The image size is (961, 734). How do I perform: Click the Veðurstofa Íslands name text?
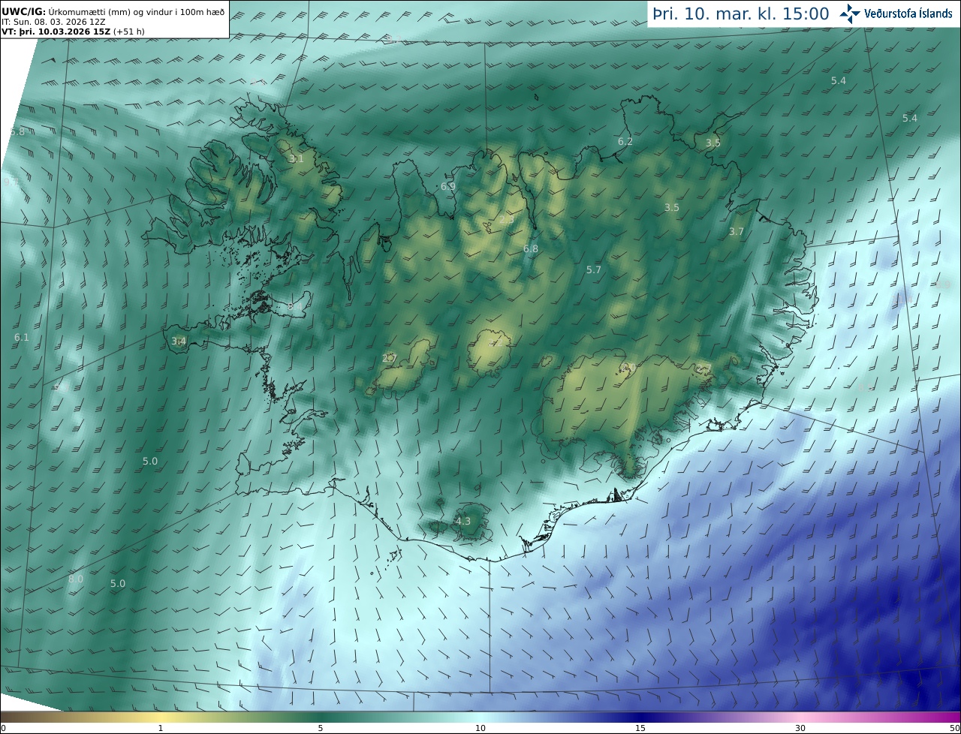908,14
